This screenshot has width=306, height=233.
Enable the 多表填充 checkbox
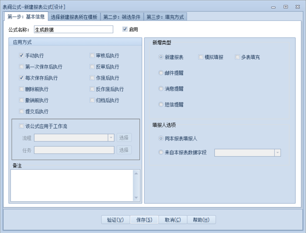click(237, 57)
